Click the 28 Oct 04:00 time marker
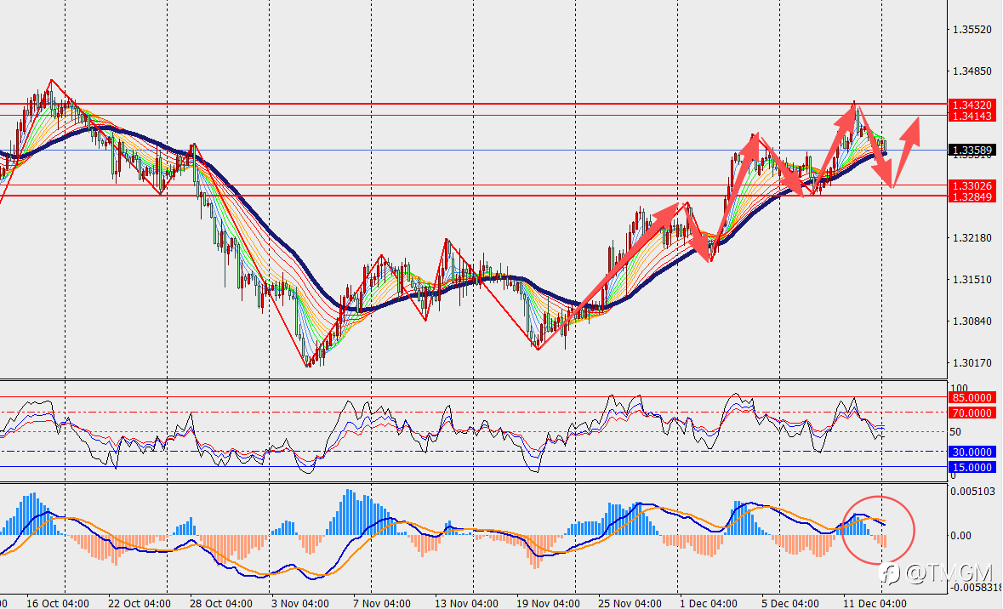Screen dimensions: 1003x609 [x=221, y=603]
